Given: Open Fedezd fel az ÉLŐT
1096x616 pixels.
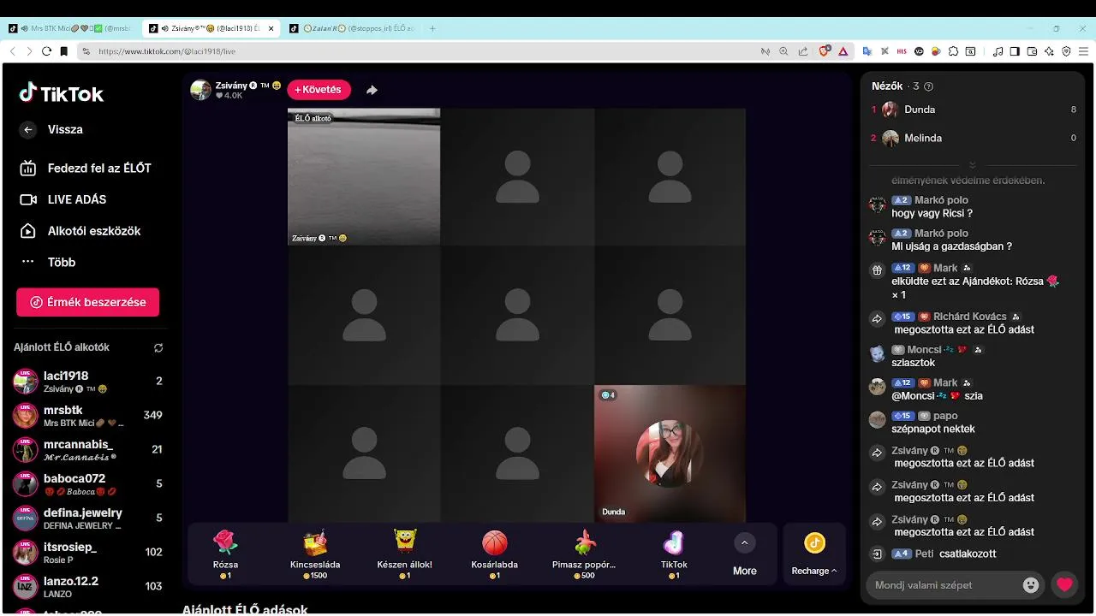Looking at the screenshot, I should click(x=86, y=169).
